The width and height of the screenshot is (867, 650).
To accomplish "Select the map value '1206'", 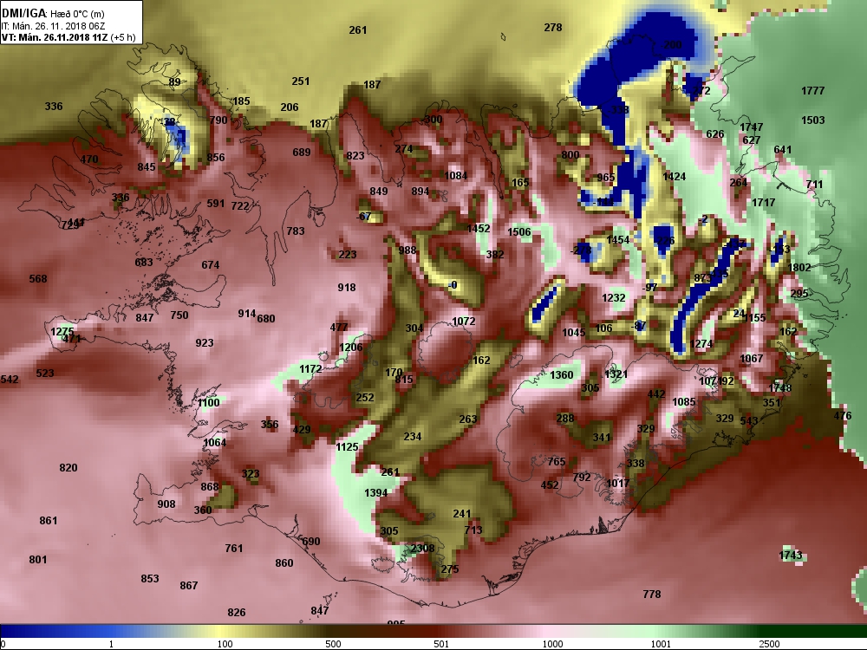I will point(351,348).
